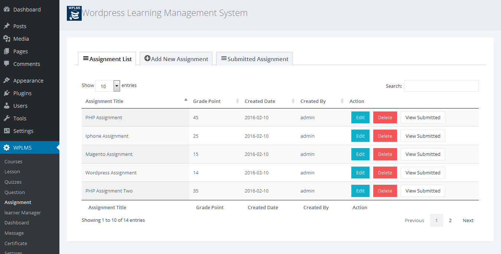Open the entries-per-page dropdown showing 10

[x=108, y=86]
